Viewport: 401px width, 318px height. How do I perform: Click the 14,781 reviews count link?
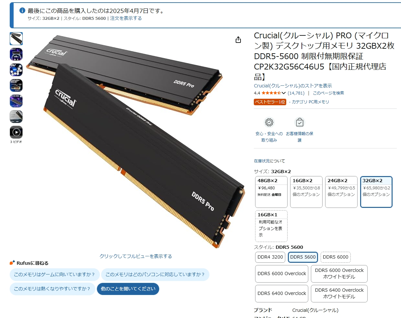[x=296, y=93]
